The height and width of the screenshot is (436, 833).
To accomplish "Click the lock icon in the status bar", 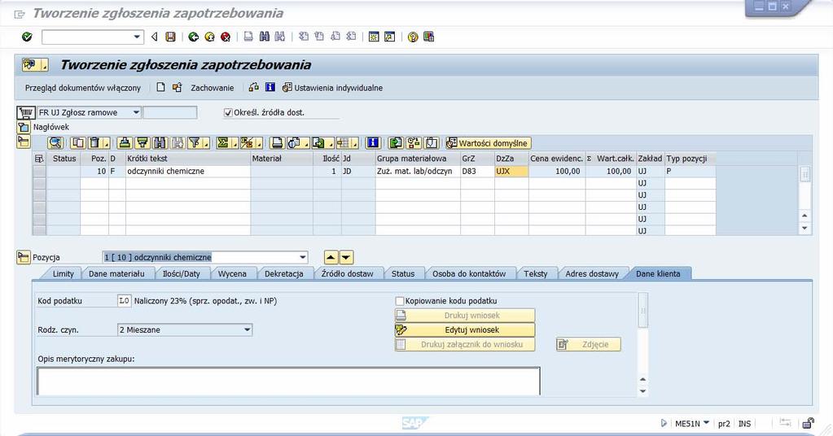I will (x=808, y=423).
